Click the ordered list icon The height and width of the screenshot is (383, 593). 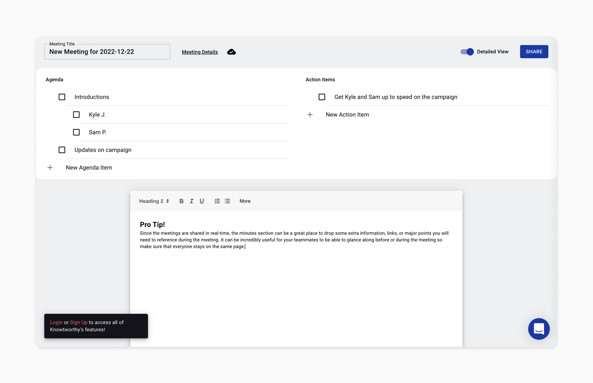point(217,201)
